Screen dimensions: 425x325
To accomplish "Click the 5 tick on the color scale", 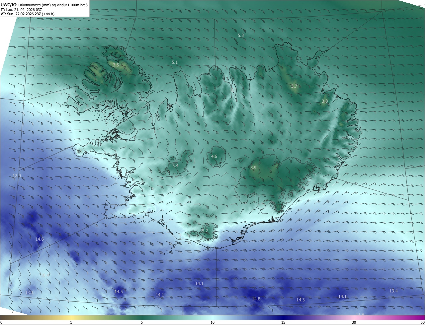I will (142, 322).
